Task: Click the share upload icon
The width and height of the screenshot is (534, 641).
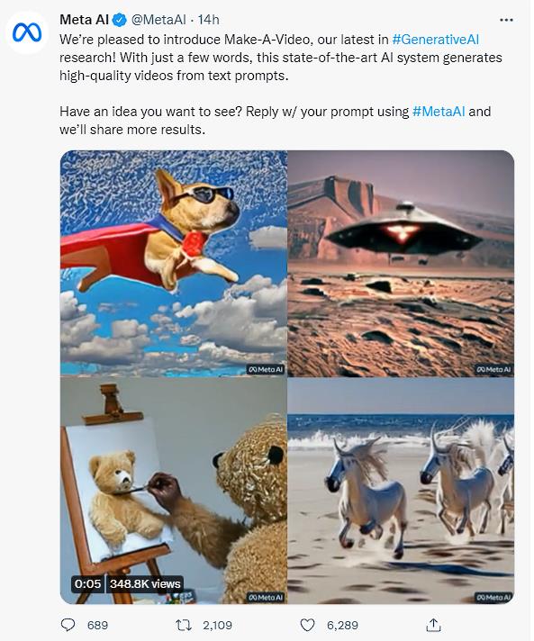Action: pyautogui.click(x=433, y=624)
